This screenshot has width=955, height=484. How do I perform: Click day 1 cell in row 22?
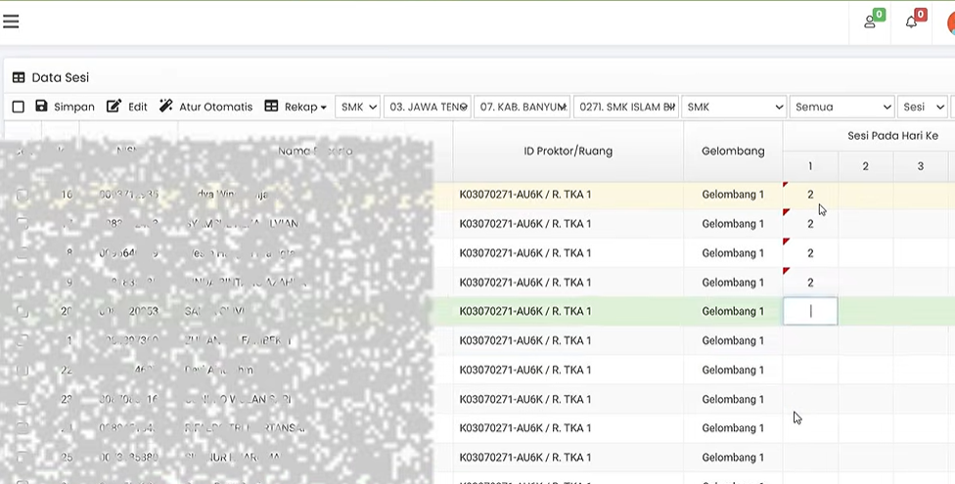pos(810,370)
